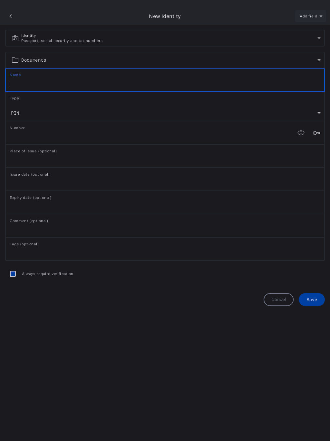Expand the Documents folder dropdown

(319, 60)
